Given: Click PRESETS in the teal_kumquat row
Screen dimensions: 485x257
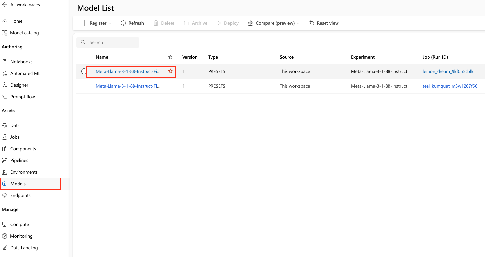Looking at the screenshot, I should point(217,86).
